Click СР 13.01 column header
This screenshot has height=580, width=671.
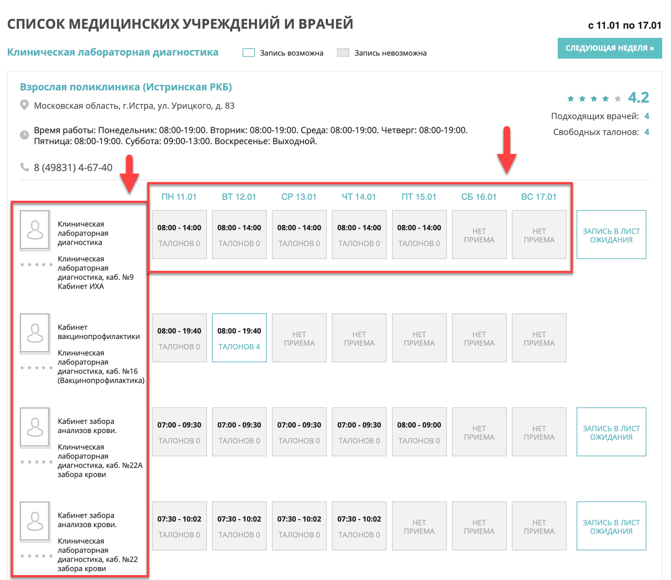tap(299, 197)
